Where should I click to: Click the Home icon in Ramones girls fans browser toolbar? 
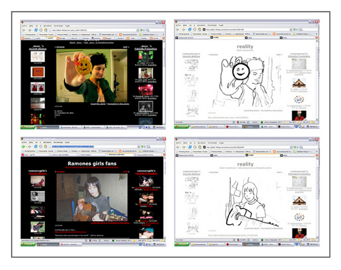46,146
